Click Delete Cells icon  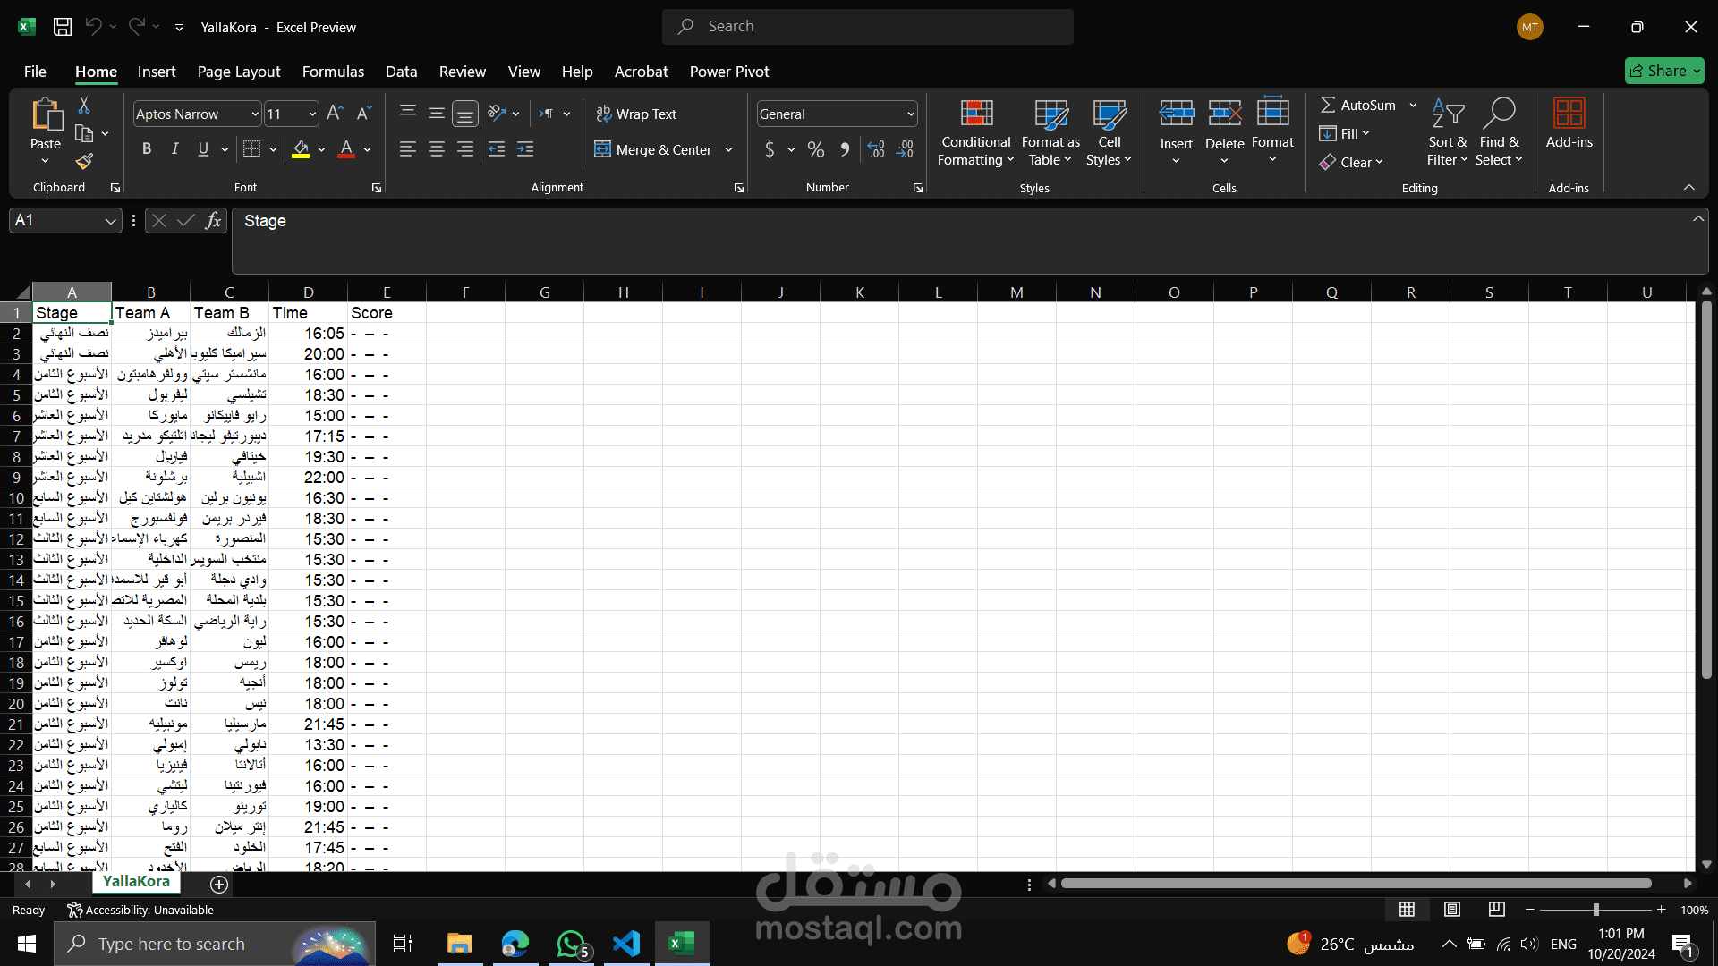[1225, 114]
